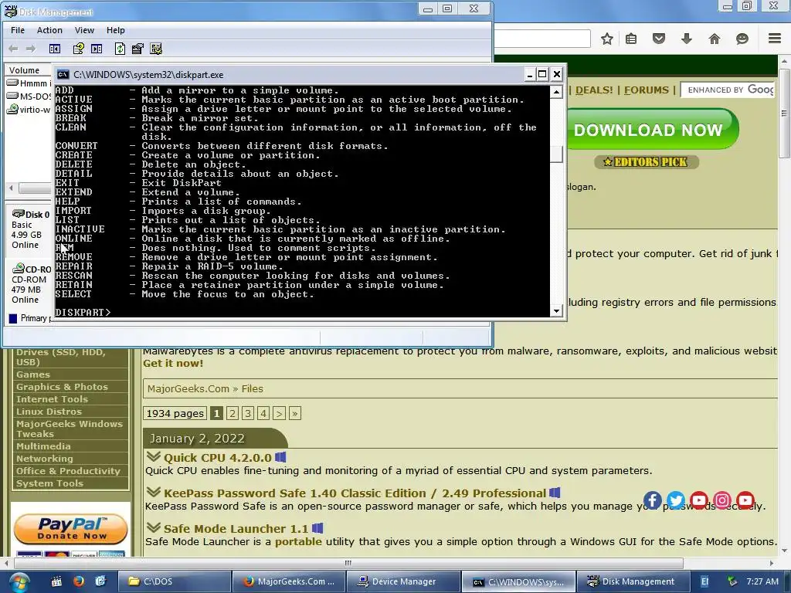Jump to last page » button
791x593 pixels.
295,414
